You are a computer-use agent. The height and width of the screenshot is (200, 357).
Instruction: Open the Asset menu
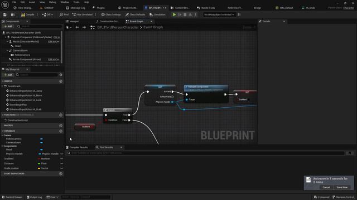click(x=32, y=2)
